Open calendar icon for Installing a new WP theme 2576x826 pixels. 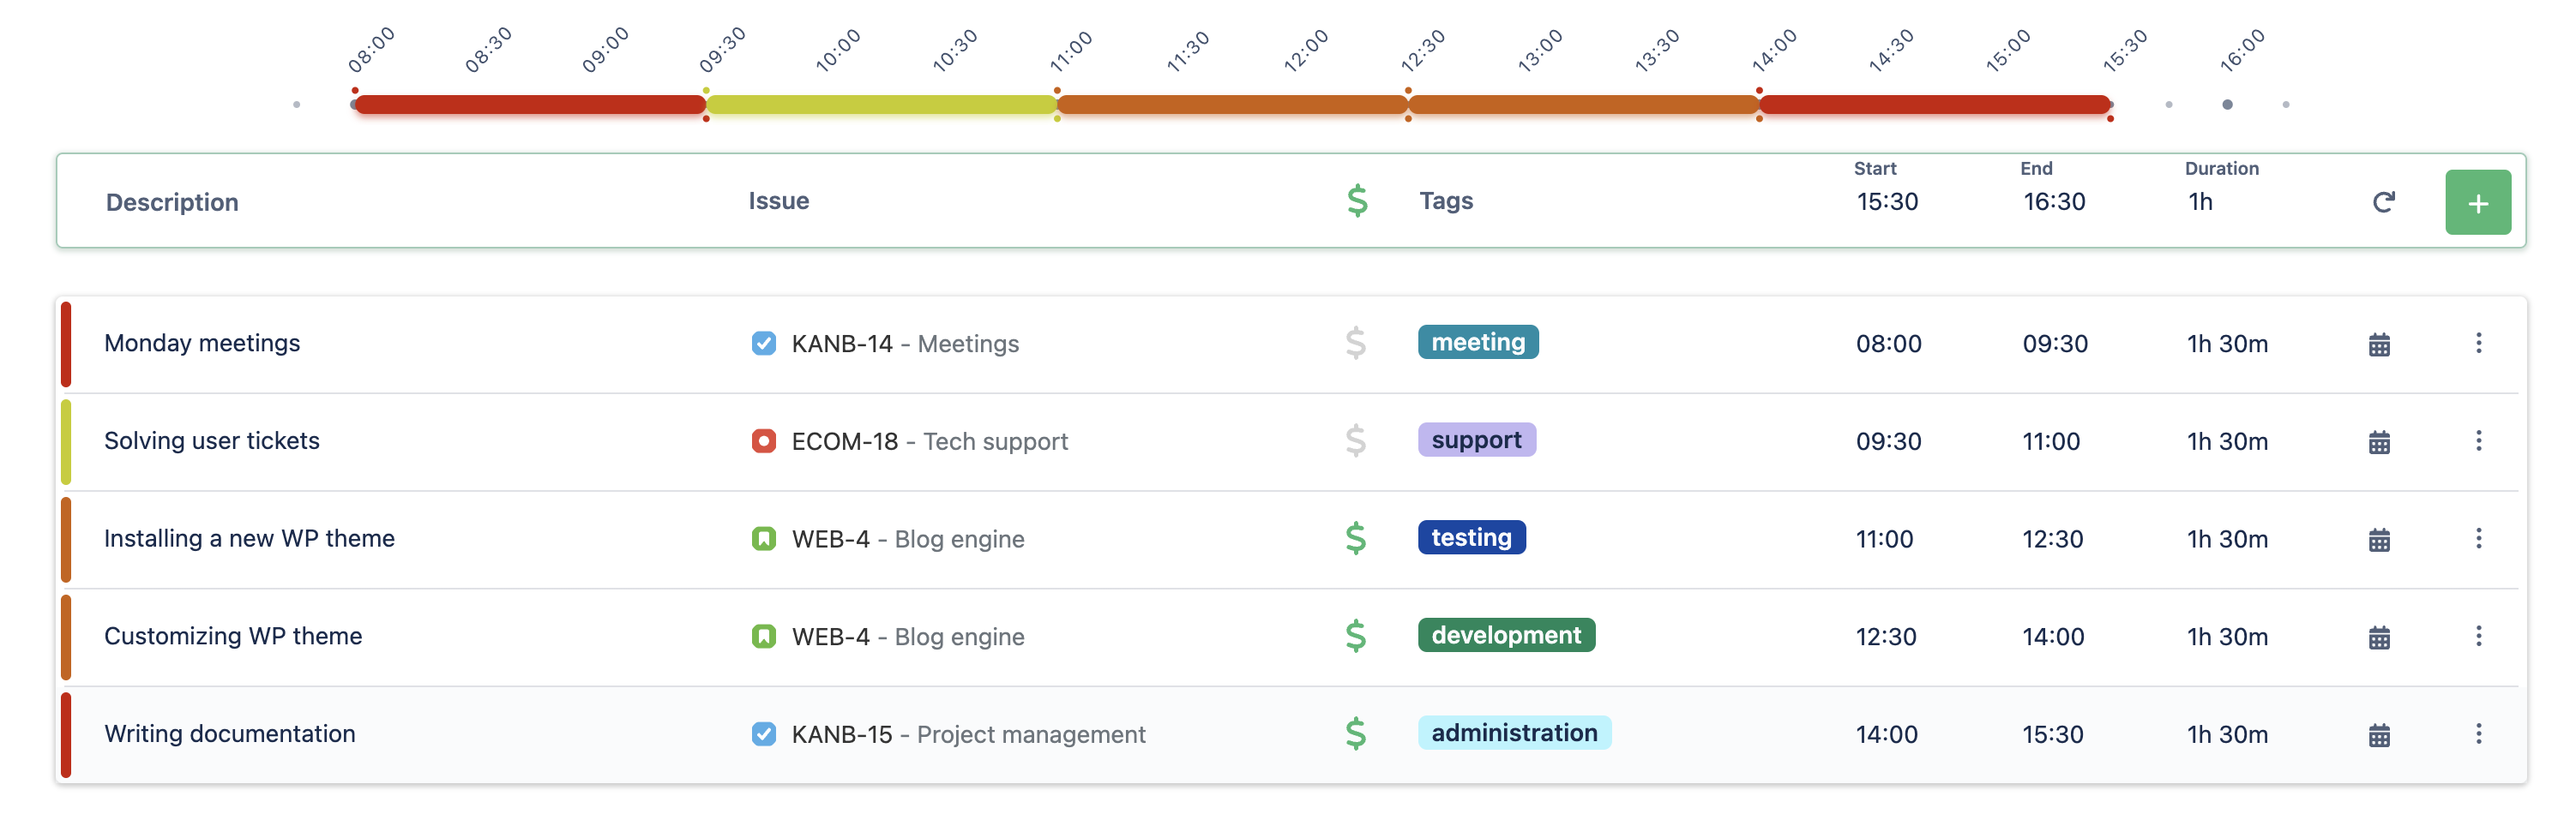[2378, 539]
